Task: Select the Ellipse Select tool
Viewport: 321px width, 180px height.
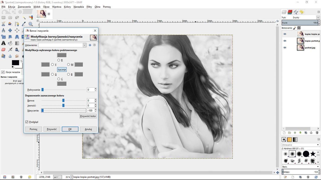Action: pos(10,17)
